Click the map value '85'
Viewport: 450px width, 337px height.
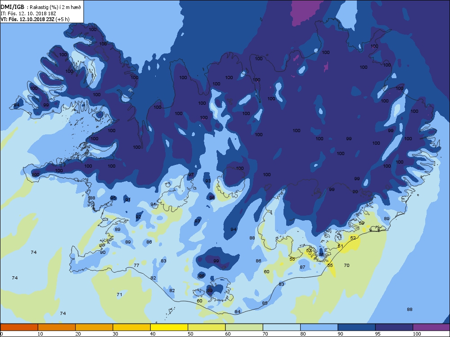click(x=265, y=303)
